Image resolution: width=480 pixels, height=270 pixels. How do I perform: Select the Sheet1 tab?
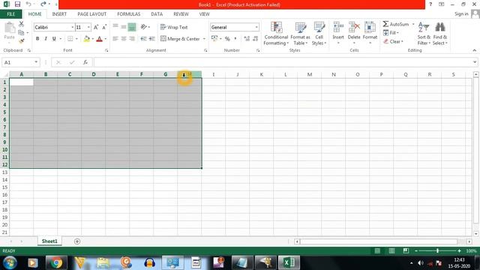pos(49,241)
